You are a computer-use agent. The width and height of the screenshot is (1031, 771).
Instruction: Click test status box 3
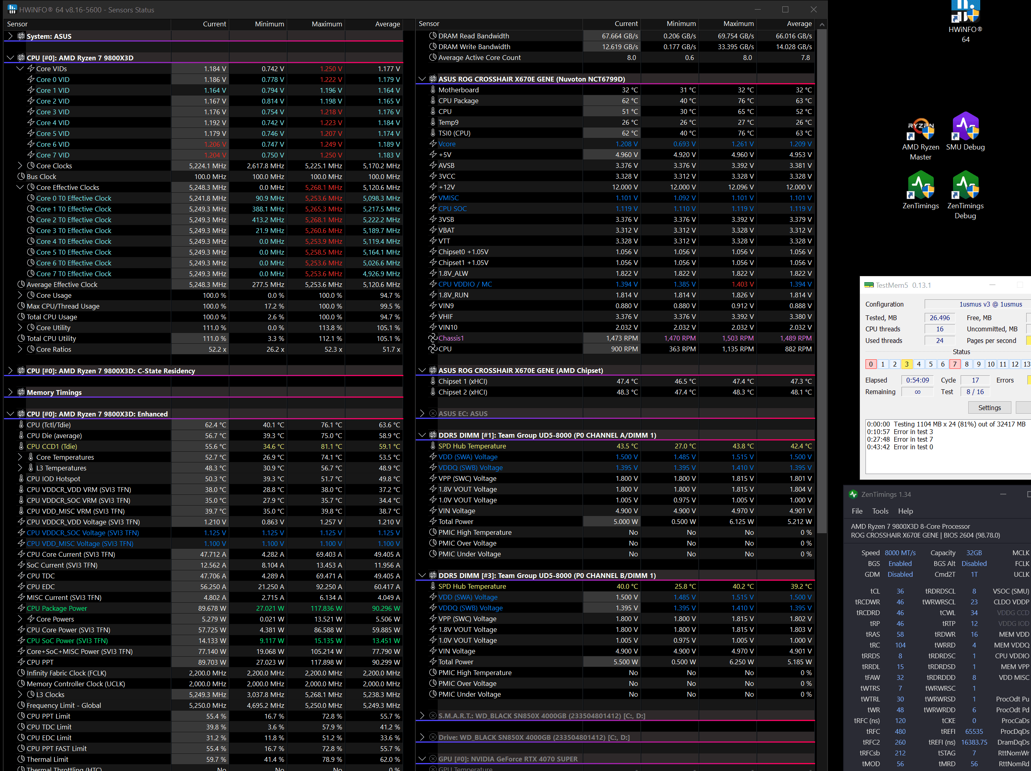pyautogui.click(x=907, y=364)
